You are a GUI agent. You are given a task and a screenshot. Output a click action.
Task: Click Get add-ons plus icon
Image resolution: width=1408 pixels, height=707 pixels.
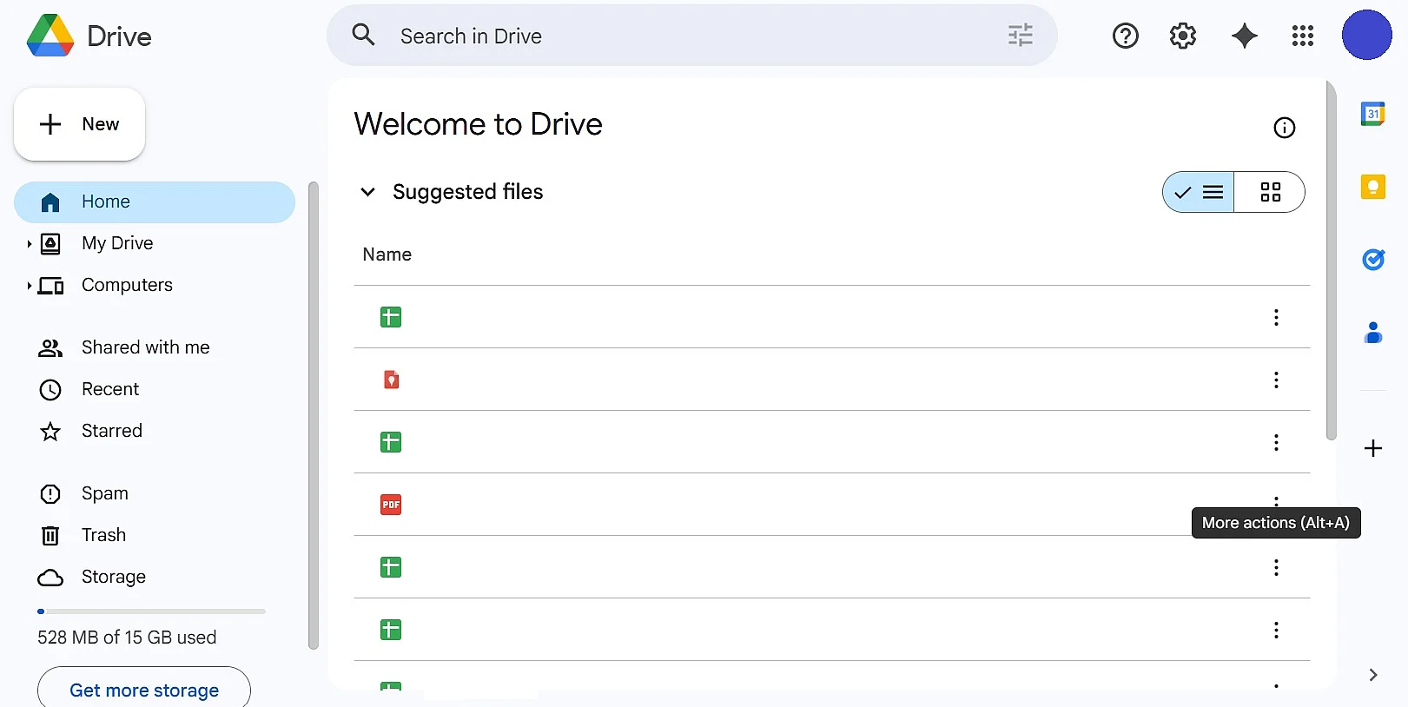[1373, 448]
